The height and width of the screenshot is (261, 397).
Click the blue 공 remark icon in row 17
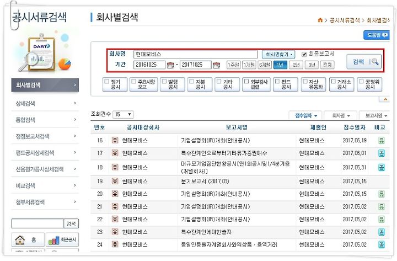[382, 153]
